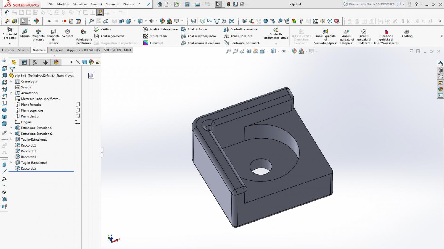444x249 pixels.
Task: Switch to the Funzioni tab
Action: tap(8, 50)
